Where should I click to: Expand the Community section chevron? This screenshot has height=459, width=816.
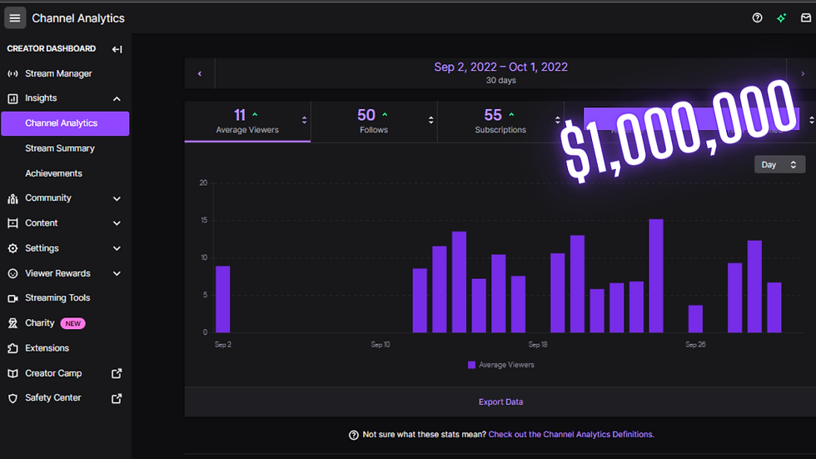click(117, 198)
